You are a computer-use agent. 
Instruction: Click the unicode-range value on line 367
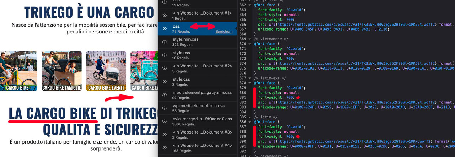click(340, 29)
